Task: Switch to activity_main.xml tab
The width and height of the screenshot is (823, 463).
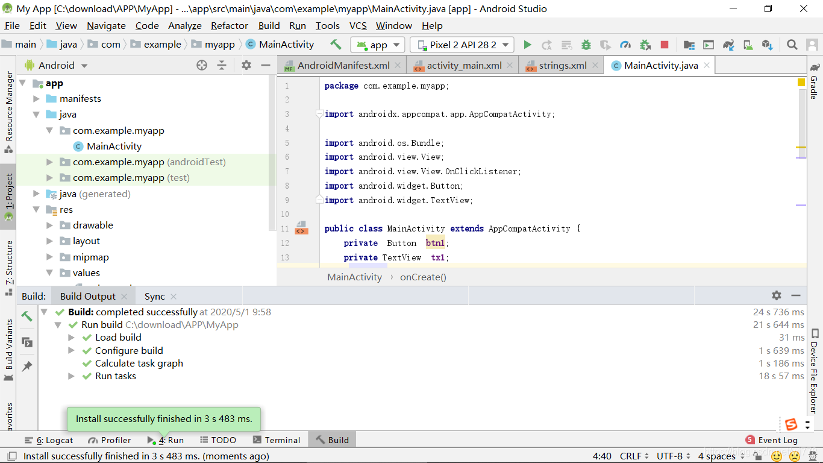Action: click(463, 66)
